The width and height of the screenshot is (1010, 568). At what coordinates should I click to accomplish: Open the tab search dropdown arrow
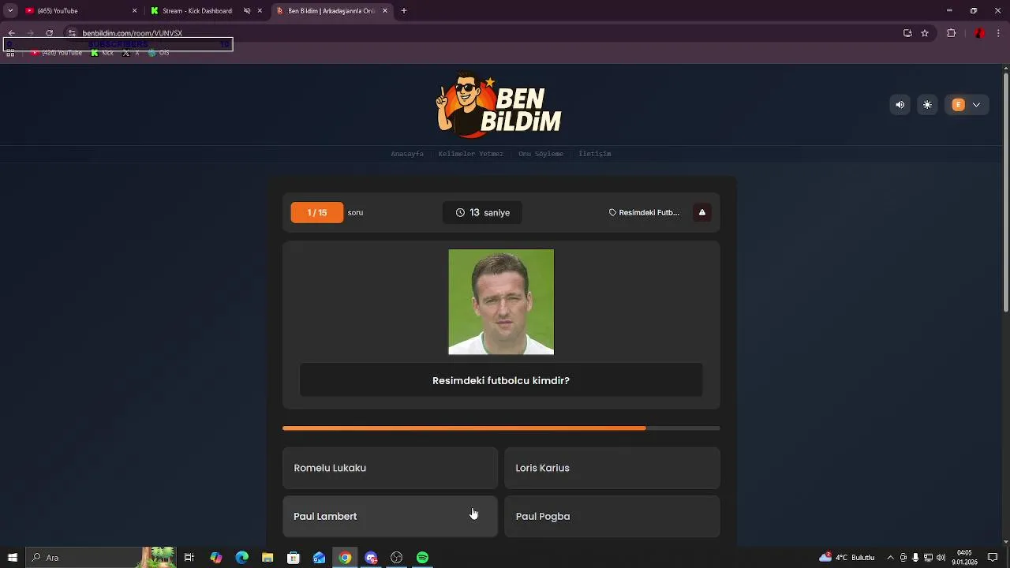click(x=10, y=11)
